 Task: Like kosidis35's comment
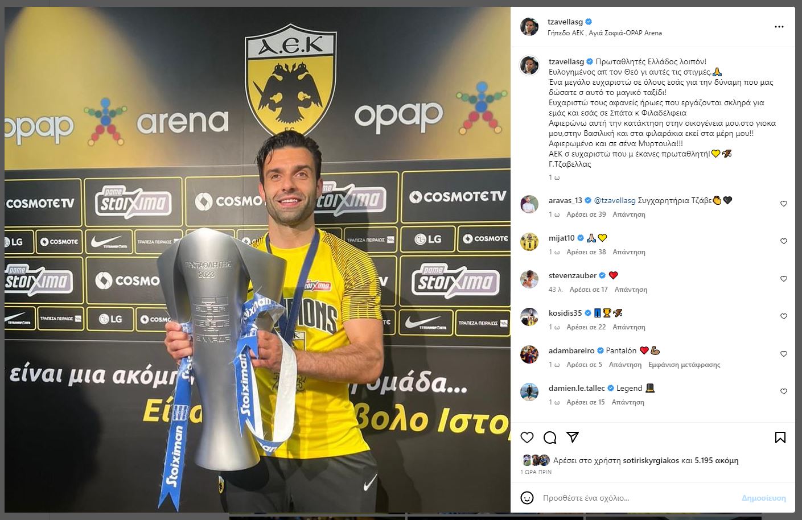(784, 316)
